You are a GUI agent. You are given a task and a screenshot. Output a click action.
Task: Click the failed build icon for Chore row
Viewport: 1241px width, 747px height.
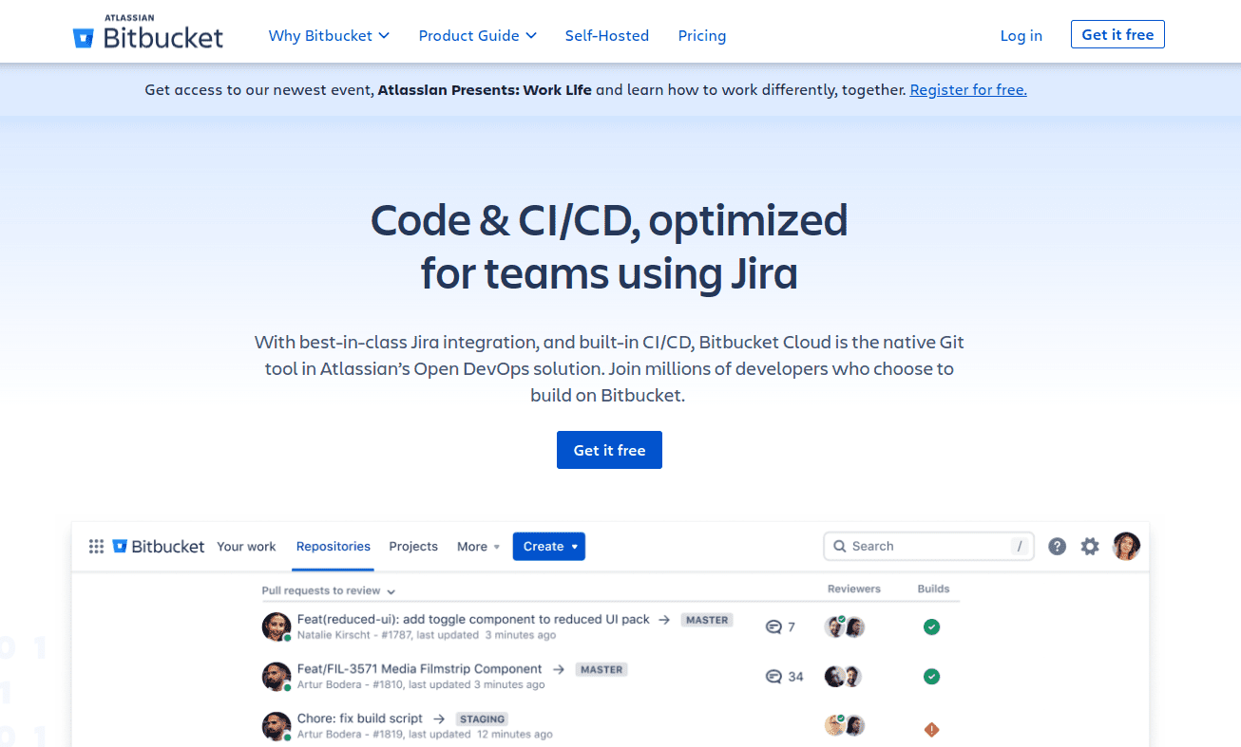pyautogui.click(x=932, y=729)
